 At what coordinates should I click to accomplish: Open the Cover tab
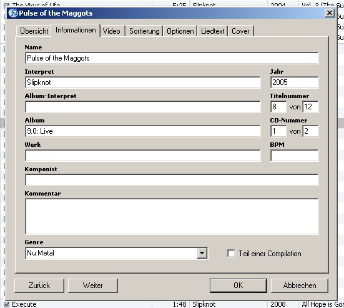(240, 31)
